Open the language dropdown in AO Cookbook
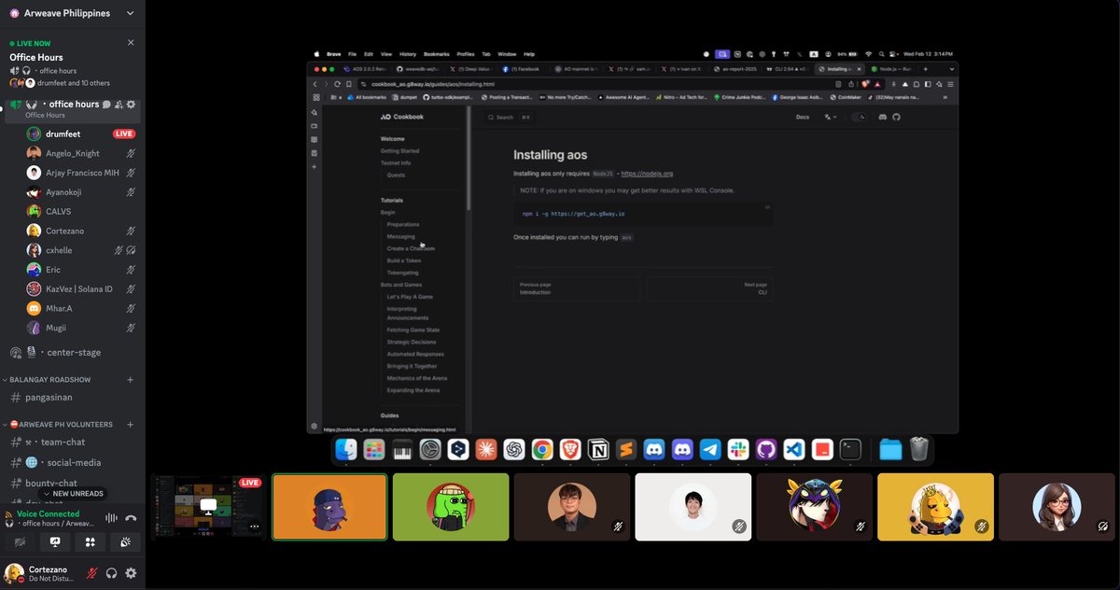The image size is (1120, 590). point(830,117)
